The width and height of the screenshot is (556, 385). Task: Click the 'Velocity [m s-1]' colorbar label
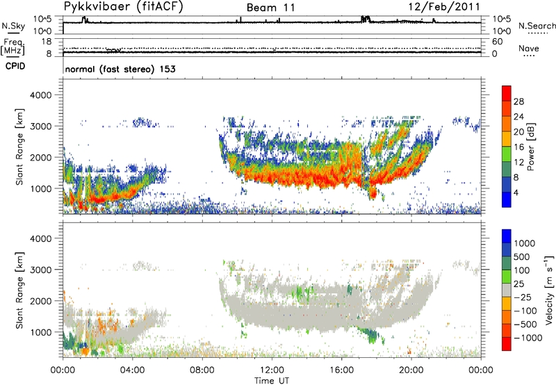click(x=549, y=290)
